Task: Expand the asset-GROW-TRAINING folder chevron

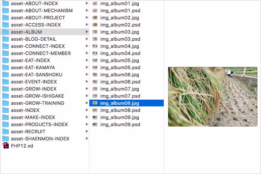Action: [x=87, y=103]
